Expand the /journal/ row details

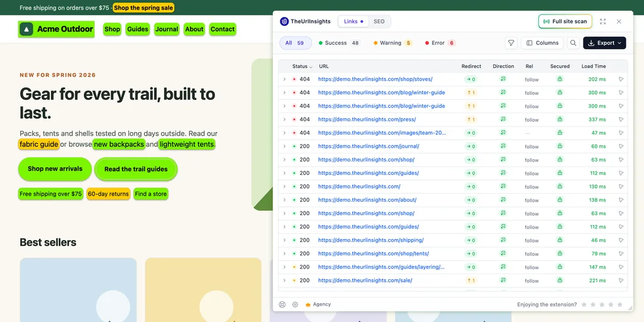click(x=284, y=146)
